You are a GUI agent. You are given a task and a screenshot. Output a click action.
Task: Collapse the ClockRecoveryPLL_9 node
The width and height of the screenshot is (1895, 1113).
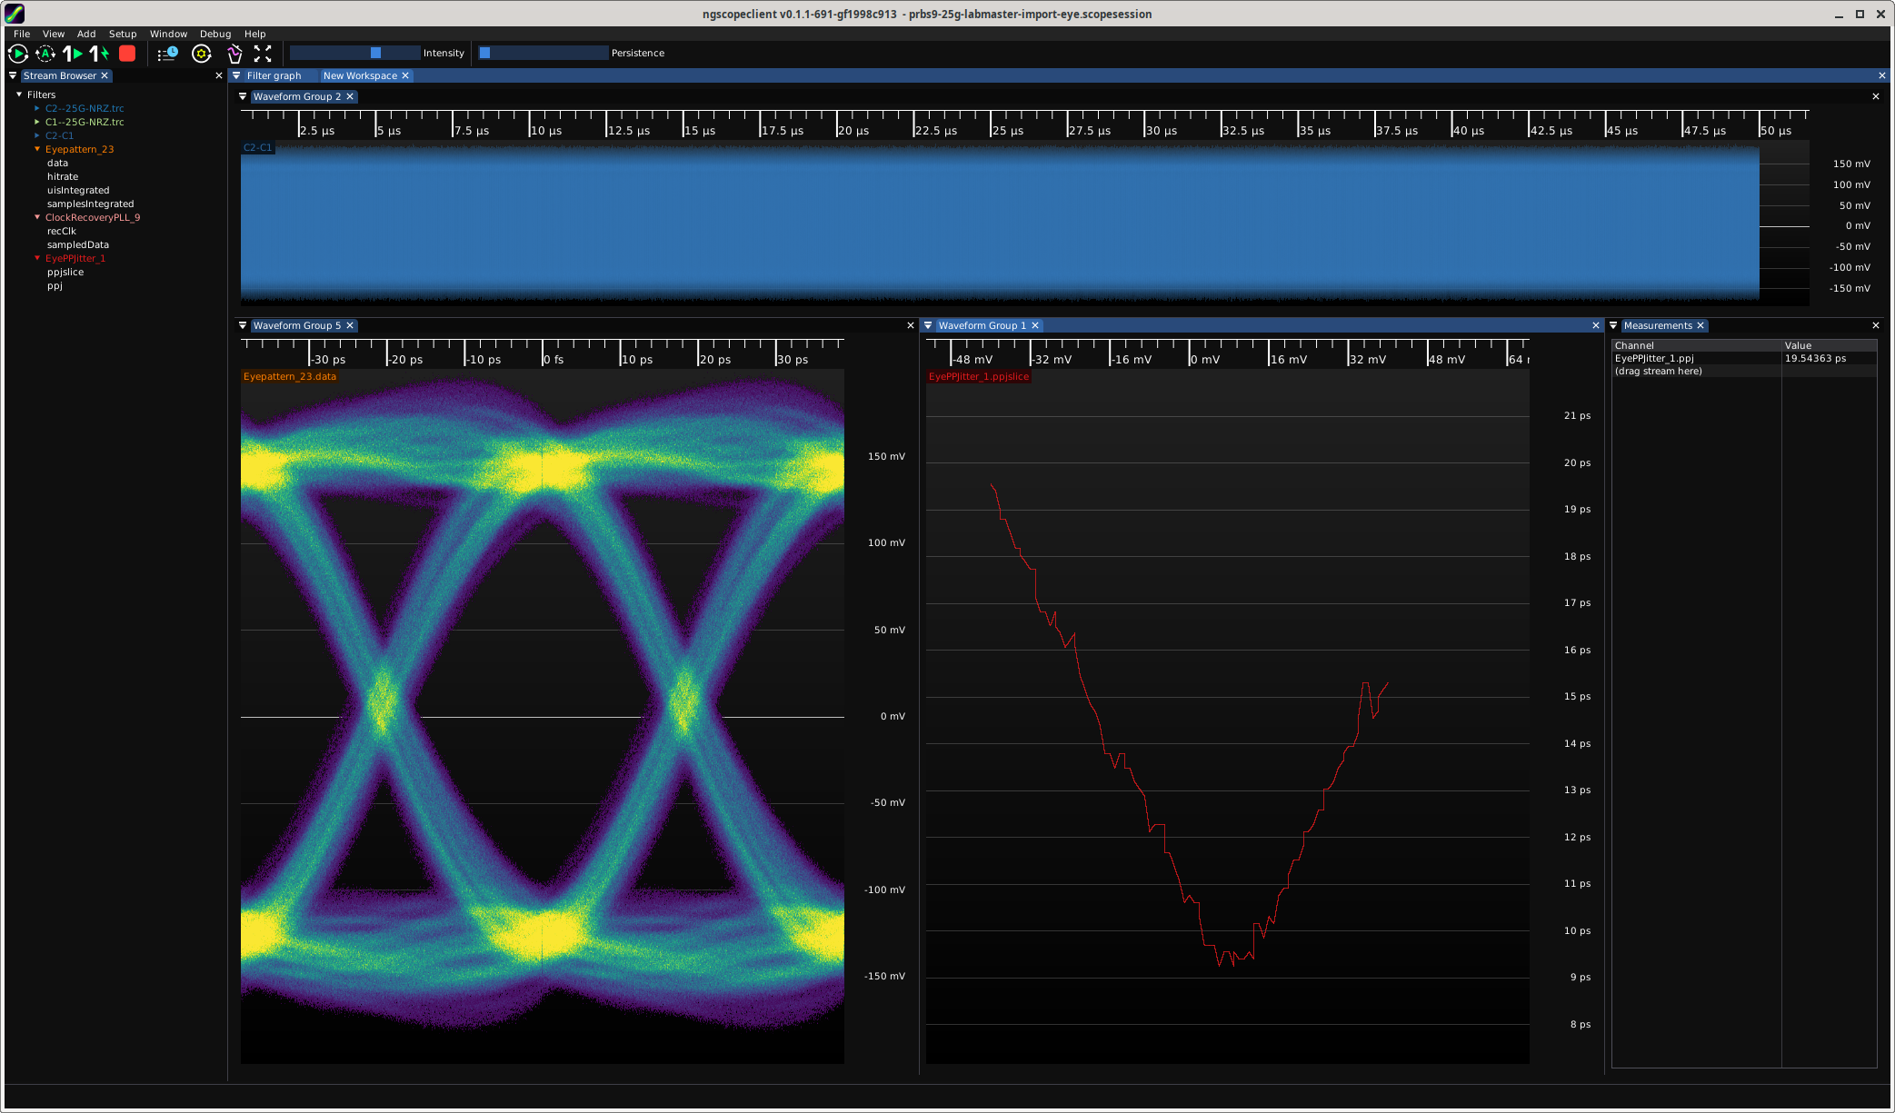(37, 217)
